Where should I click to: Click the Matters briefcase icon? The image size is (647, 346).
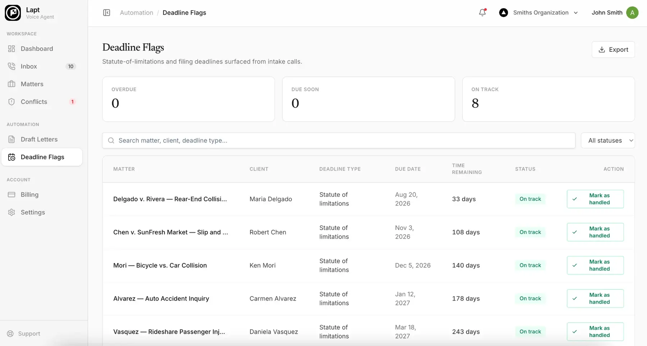pos(12,84)
